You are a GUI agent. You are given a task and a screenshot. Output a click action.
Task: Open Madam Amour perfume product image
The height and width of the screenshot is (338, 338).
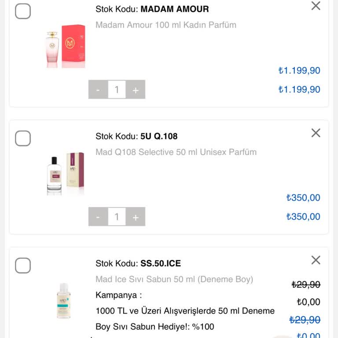(66, 46)
